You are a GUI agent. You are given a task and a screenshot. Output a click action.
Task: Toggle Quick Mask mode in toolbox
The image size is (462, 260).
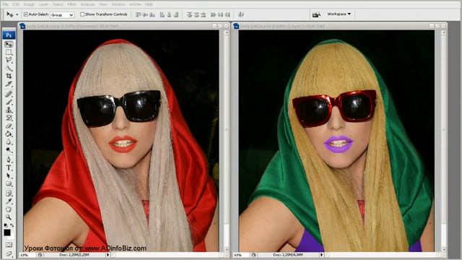(x=9, y=245)
